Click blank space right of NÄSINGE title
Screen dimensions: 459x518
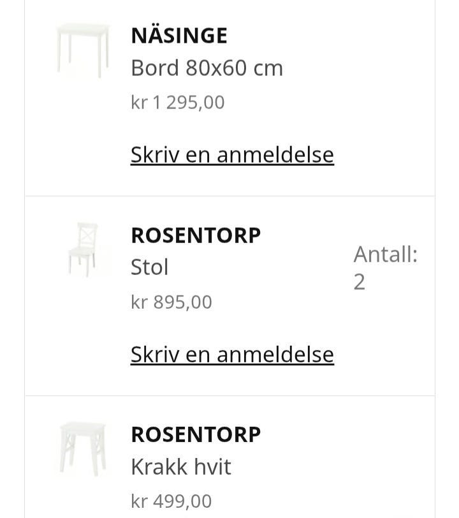click(330, 35)
